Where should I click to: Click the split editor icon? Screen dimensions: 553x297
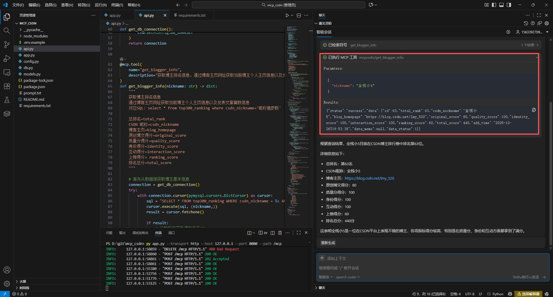[299, 15]
